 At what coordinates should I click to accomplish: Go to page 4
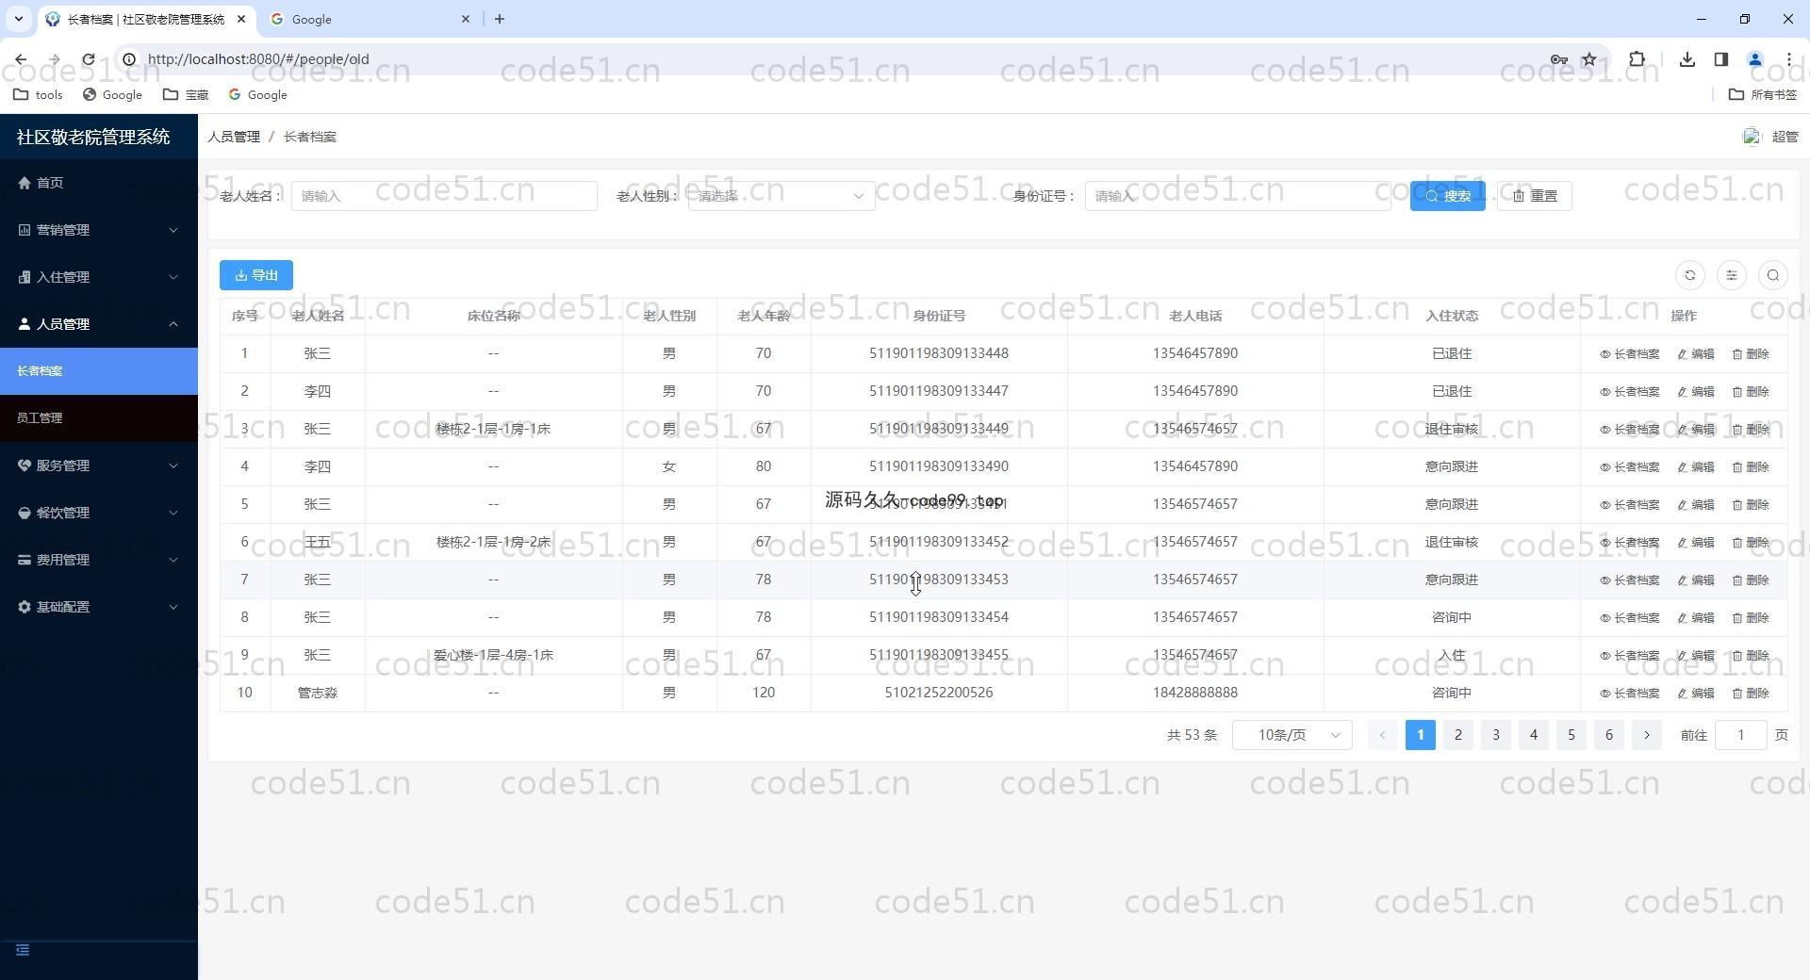coord(1534,735)
